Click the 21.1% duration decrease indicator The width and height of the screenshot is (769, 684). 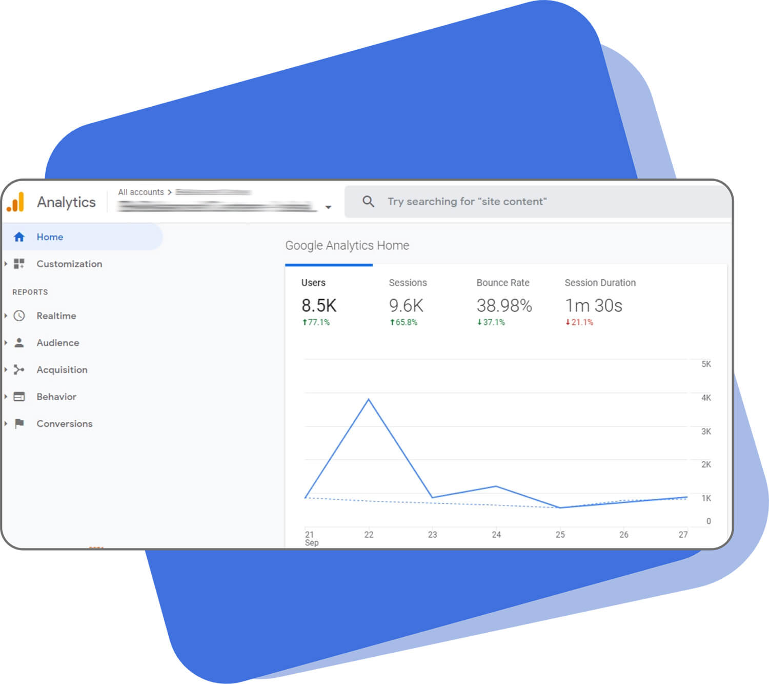pyautogui.click(x=579, y=322)
